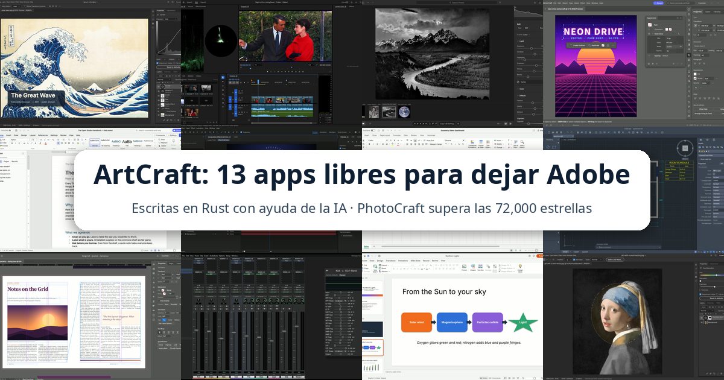Click the curve graph in Great Wave Properties panel
Viewport: 724px width, 380px height.
pyautogui.click(x=168, y=38)
